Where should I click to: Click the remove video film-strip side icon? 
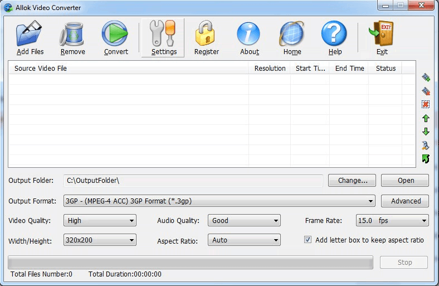click(x=426, y=91)
